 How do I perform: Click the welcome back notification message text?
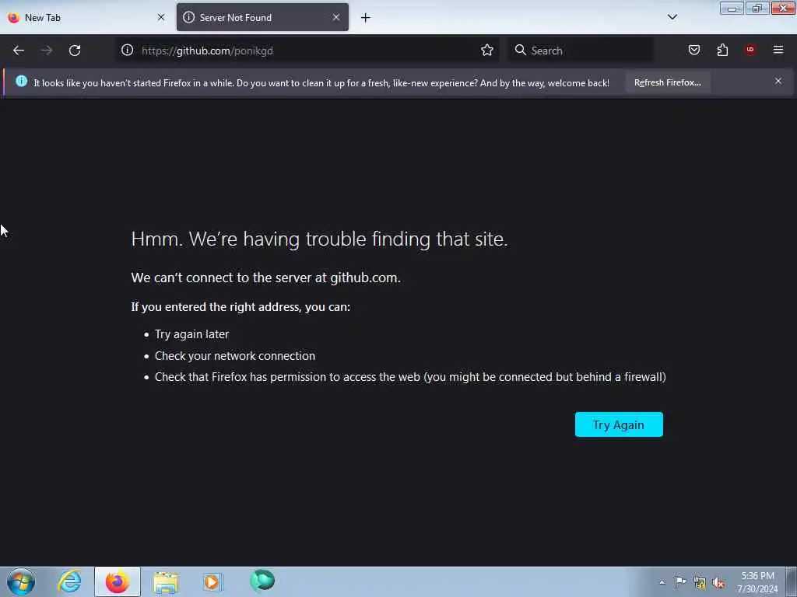click(321, 82)
